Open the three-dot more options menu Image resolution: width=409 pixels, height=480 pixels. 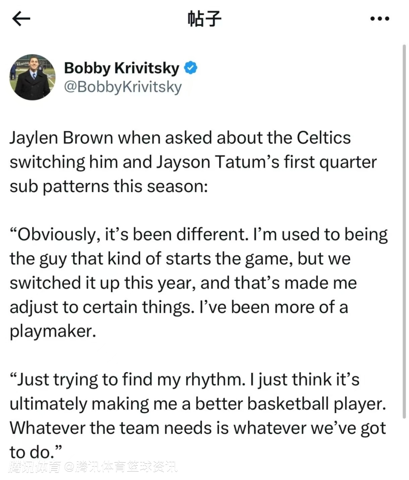click(x=379, y=19)
